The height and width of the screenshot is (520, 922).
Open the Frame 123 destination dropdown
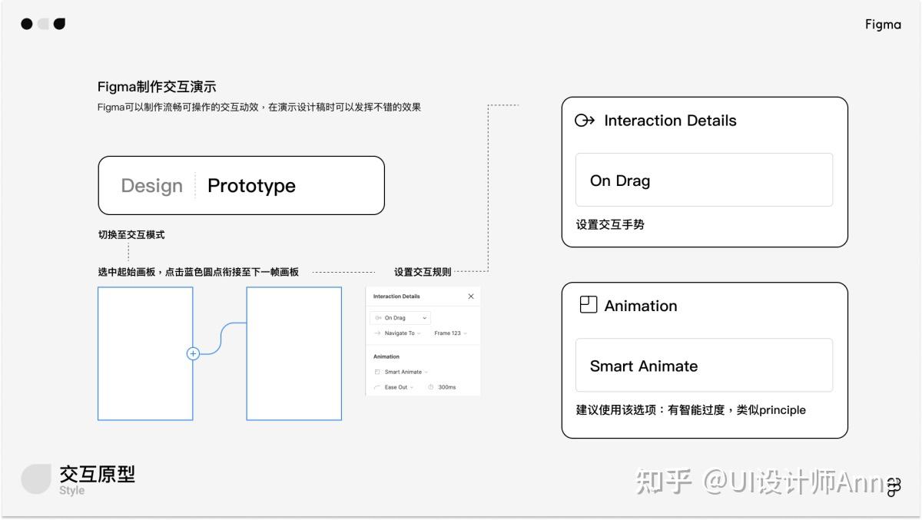450,333
